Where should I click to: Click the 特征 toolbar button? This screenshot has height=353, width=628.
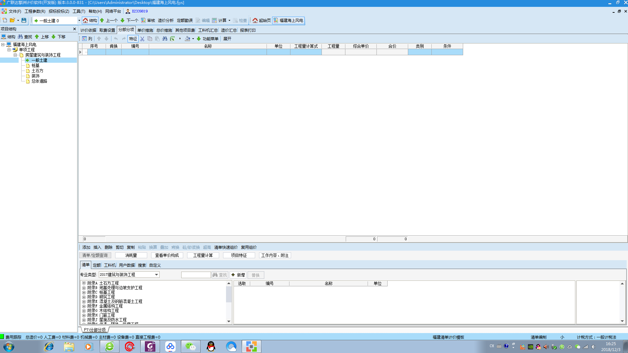133,39
